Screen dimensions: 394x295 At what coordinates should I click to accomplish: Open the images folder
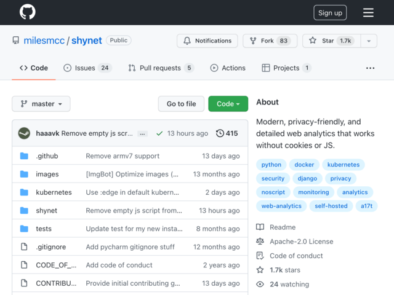click(x=47, y=174)
